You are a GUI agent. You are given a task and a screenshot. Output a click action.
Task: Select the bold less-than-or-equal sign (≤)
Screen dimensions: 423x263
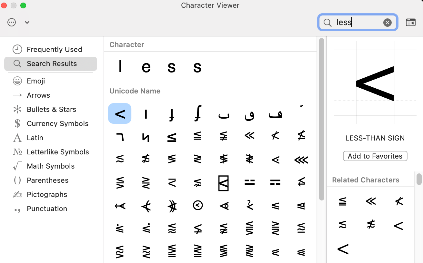172,137
